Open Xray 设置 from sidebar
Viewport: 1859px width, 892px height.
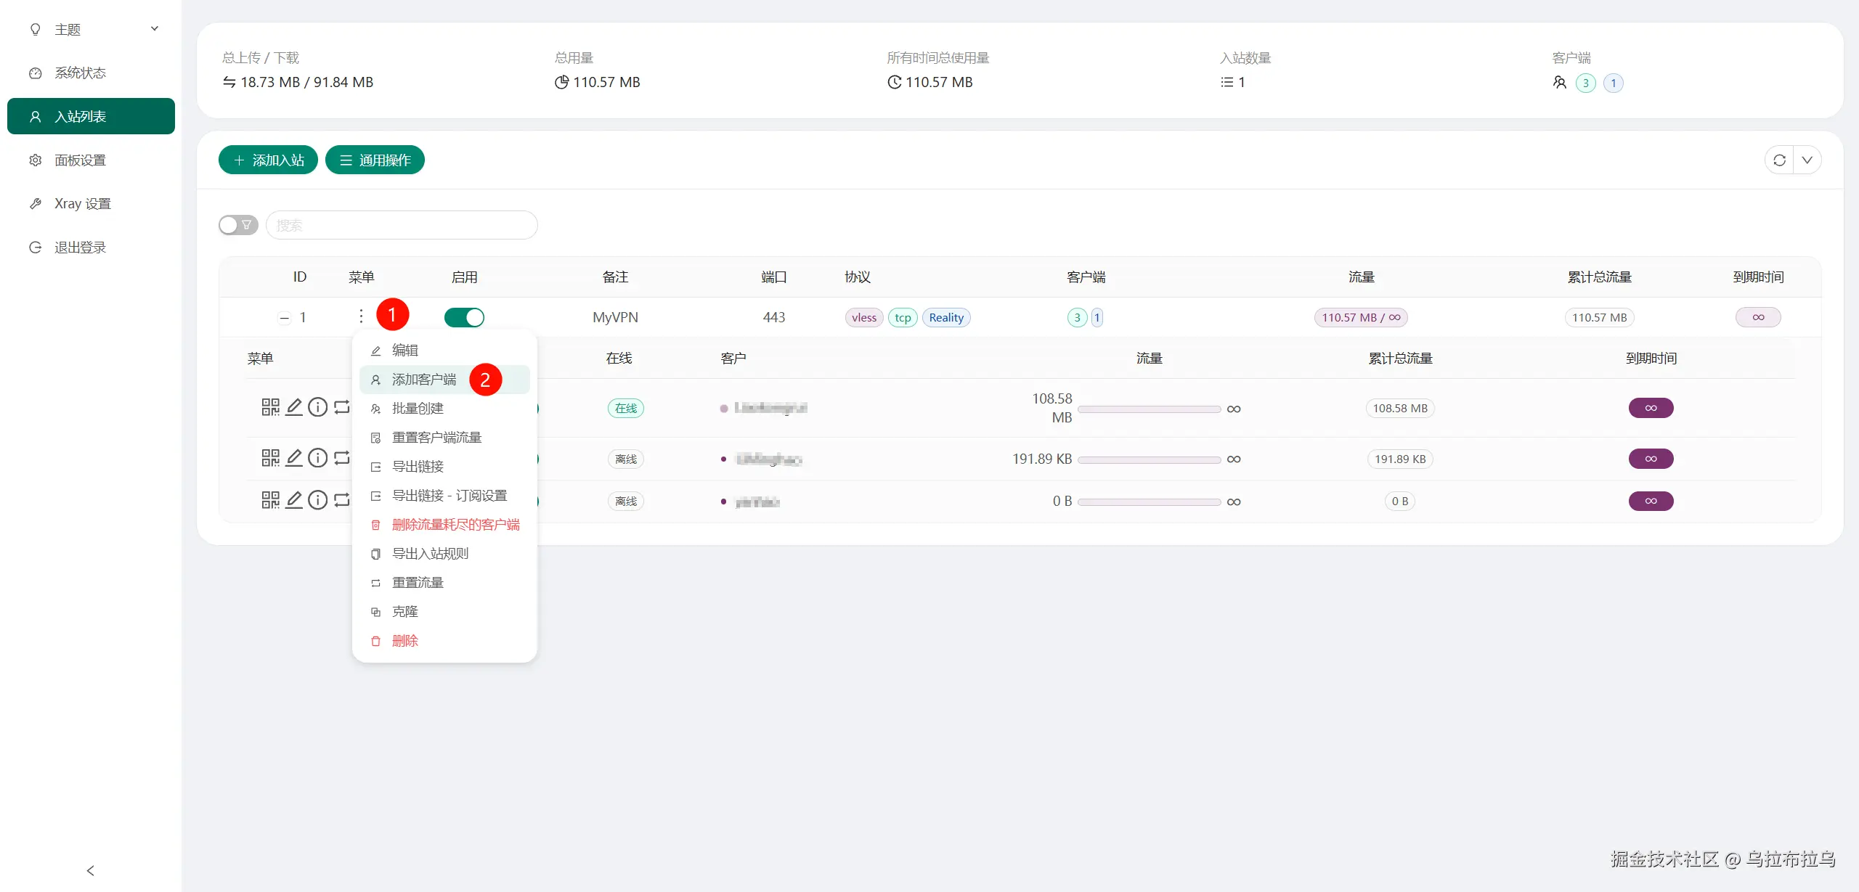click(x=82, y=204)
